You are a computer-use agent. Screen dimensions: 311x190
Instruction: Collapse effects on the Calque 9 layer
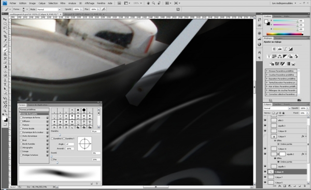(x=306, y=136)
